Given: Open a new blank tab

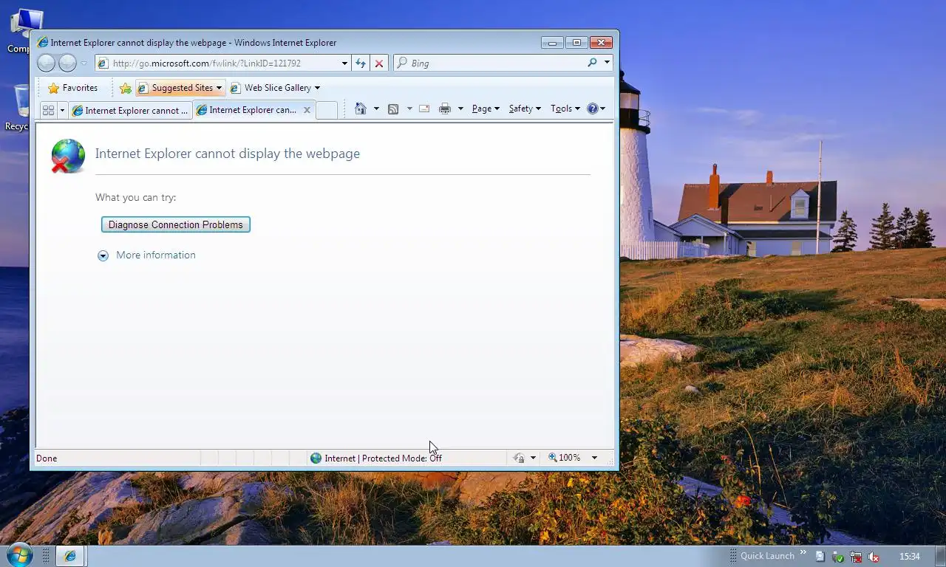Looking at the screenshot, I should click(x=326, y=110).
